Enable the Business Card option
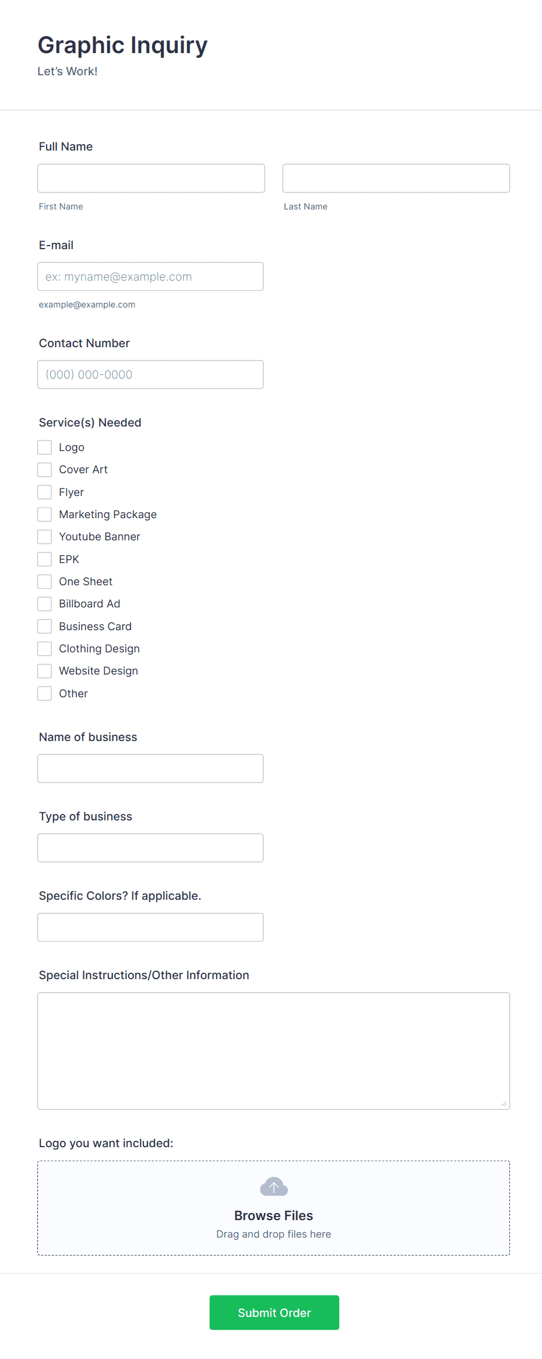The image size is (542, 1359). (44, 626)
